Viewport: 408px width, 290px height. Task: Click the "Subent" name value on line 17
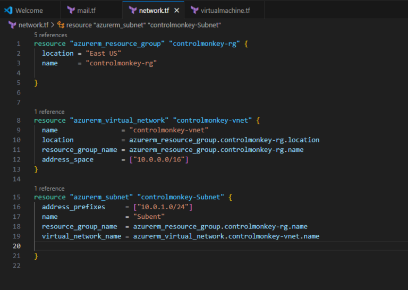click(149, 217)
